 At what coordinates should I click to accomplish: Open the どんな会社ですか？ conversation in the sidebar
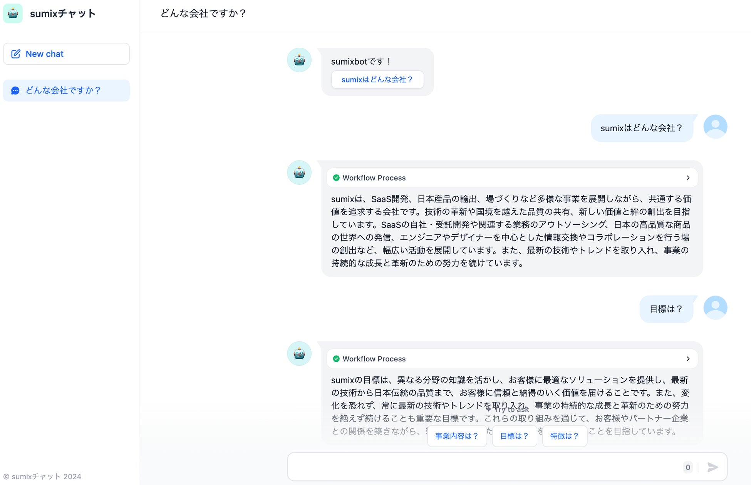click(x=66, y=90)
